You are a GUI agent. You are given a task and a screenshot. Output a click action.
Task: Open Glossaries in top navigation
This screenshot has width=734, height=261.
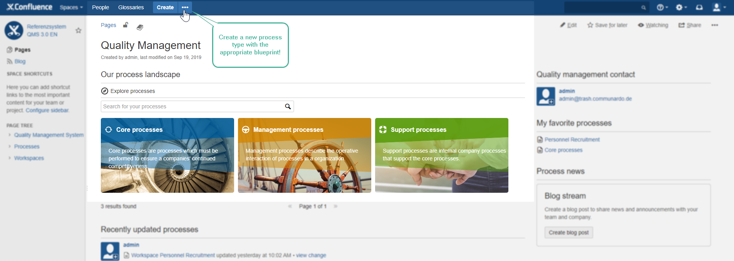click(131, 7)
